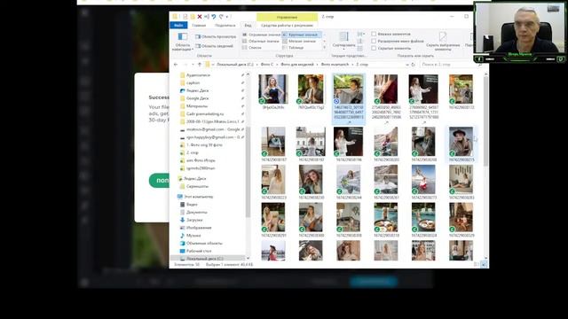
Task: Select Список layout option
Action: (252, 48)
